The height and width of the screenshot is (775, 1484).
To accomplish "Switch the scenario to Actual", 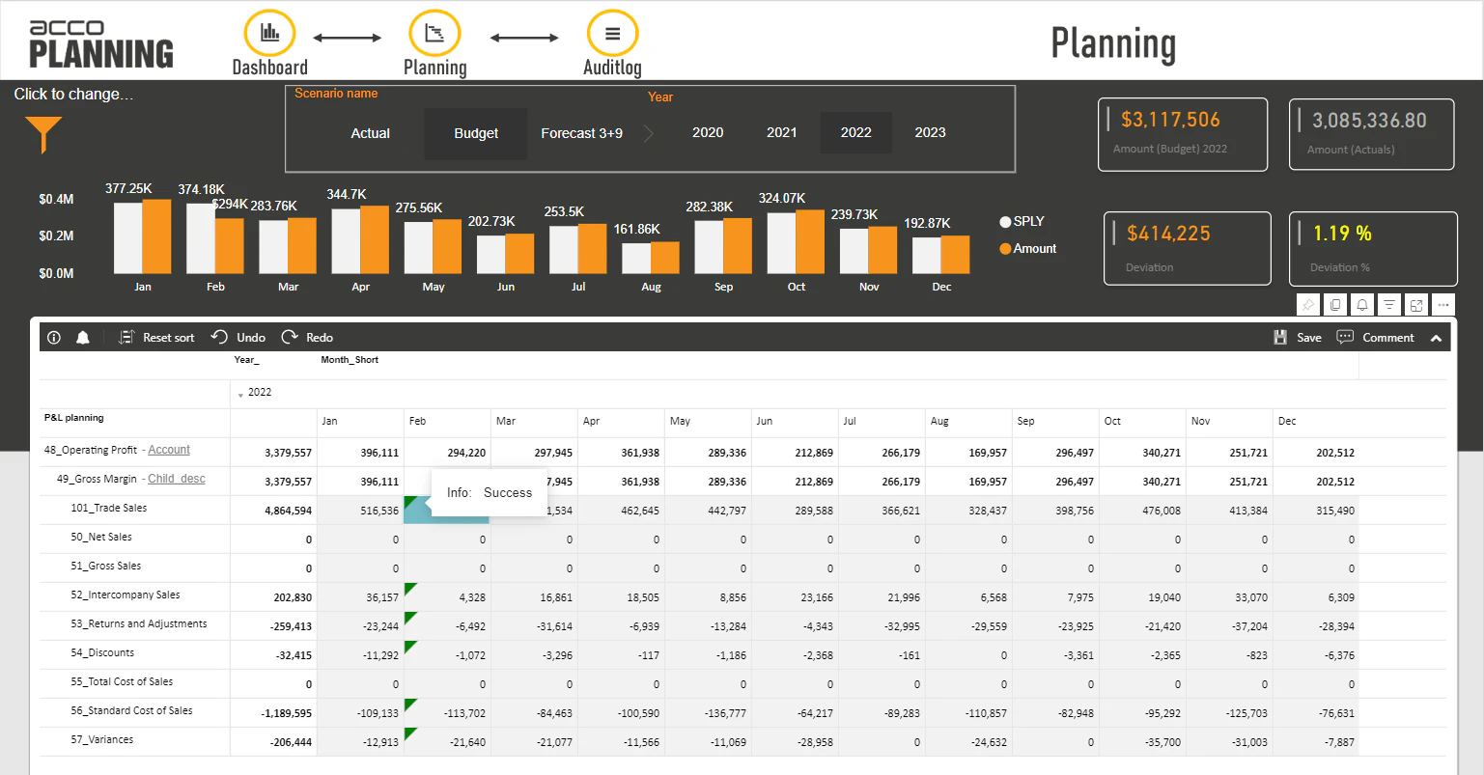I will pos(371,132).
